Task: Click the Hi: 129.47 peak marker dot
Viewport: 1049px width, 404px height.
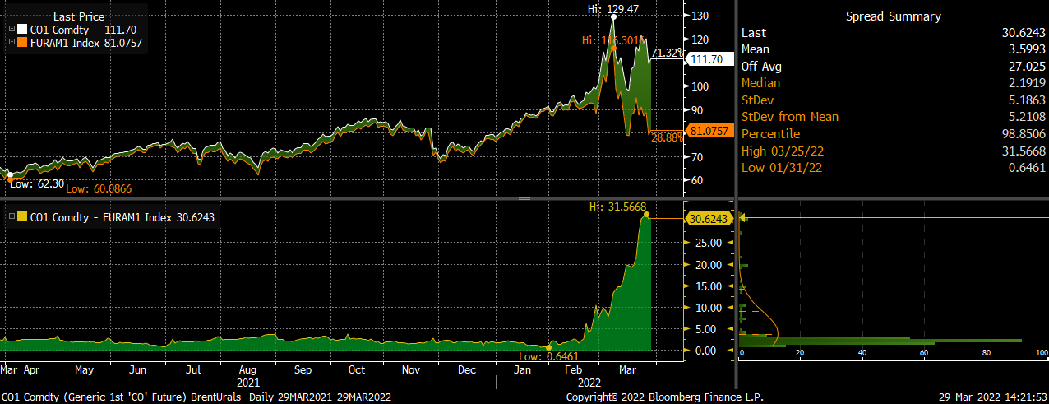Action: (614, 16)
